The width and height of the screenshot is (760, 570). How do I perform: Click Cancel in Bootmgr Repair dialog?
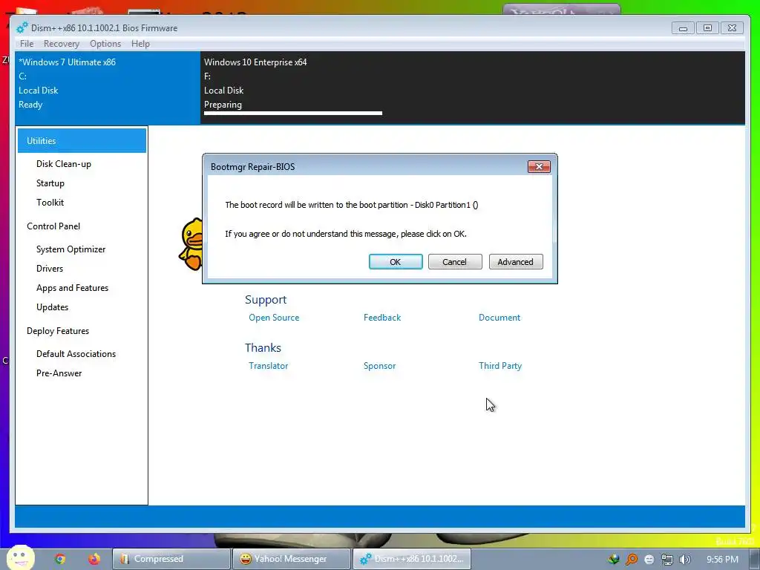tap(455, 262)
